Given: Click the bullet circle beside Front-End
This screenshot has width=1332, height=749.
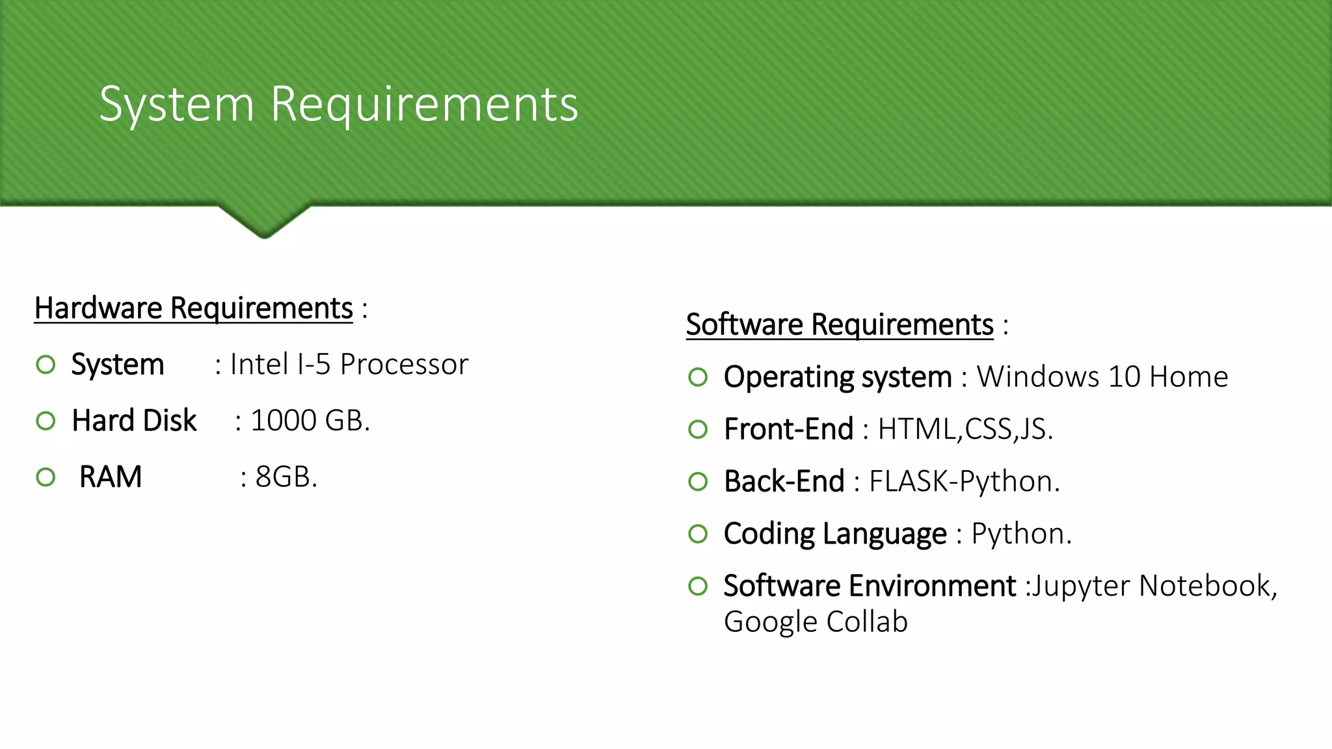Looking at the screenshot, I should click(x=698, y=429).
